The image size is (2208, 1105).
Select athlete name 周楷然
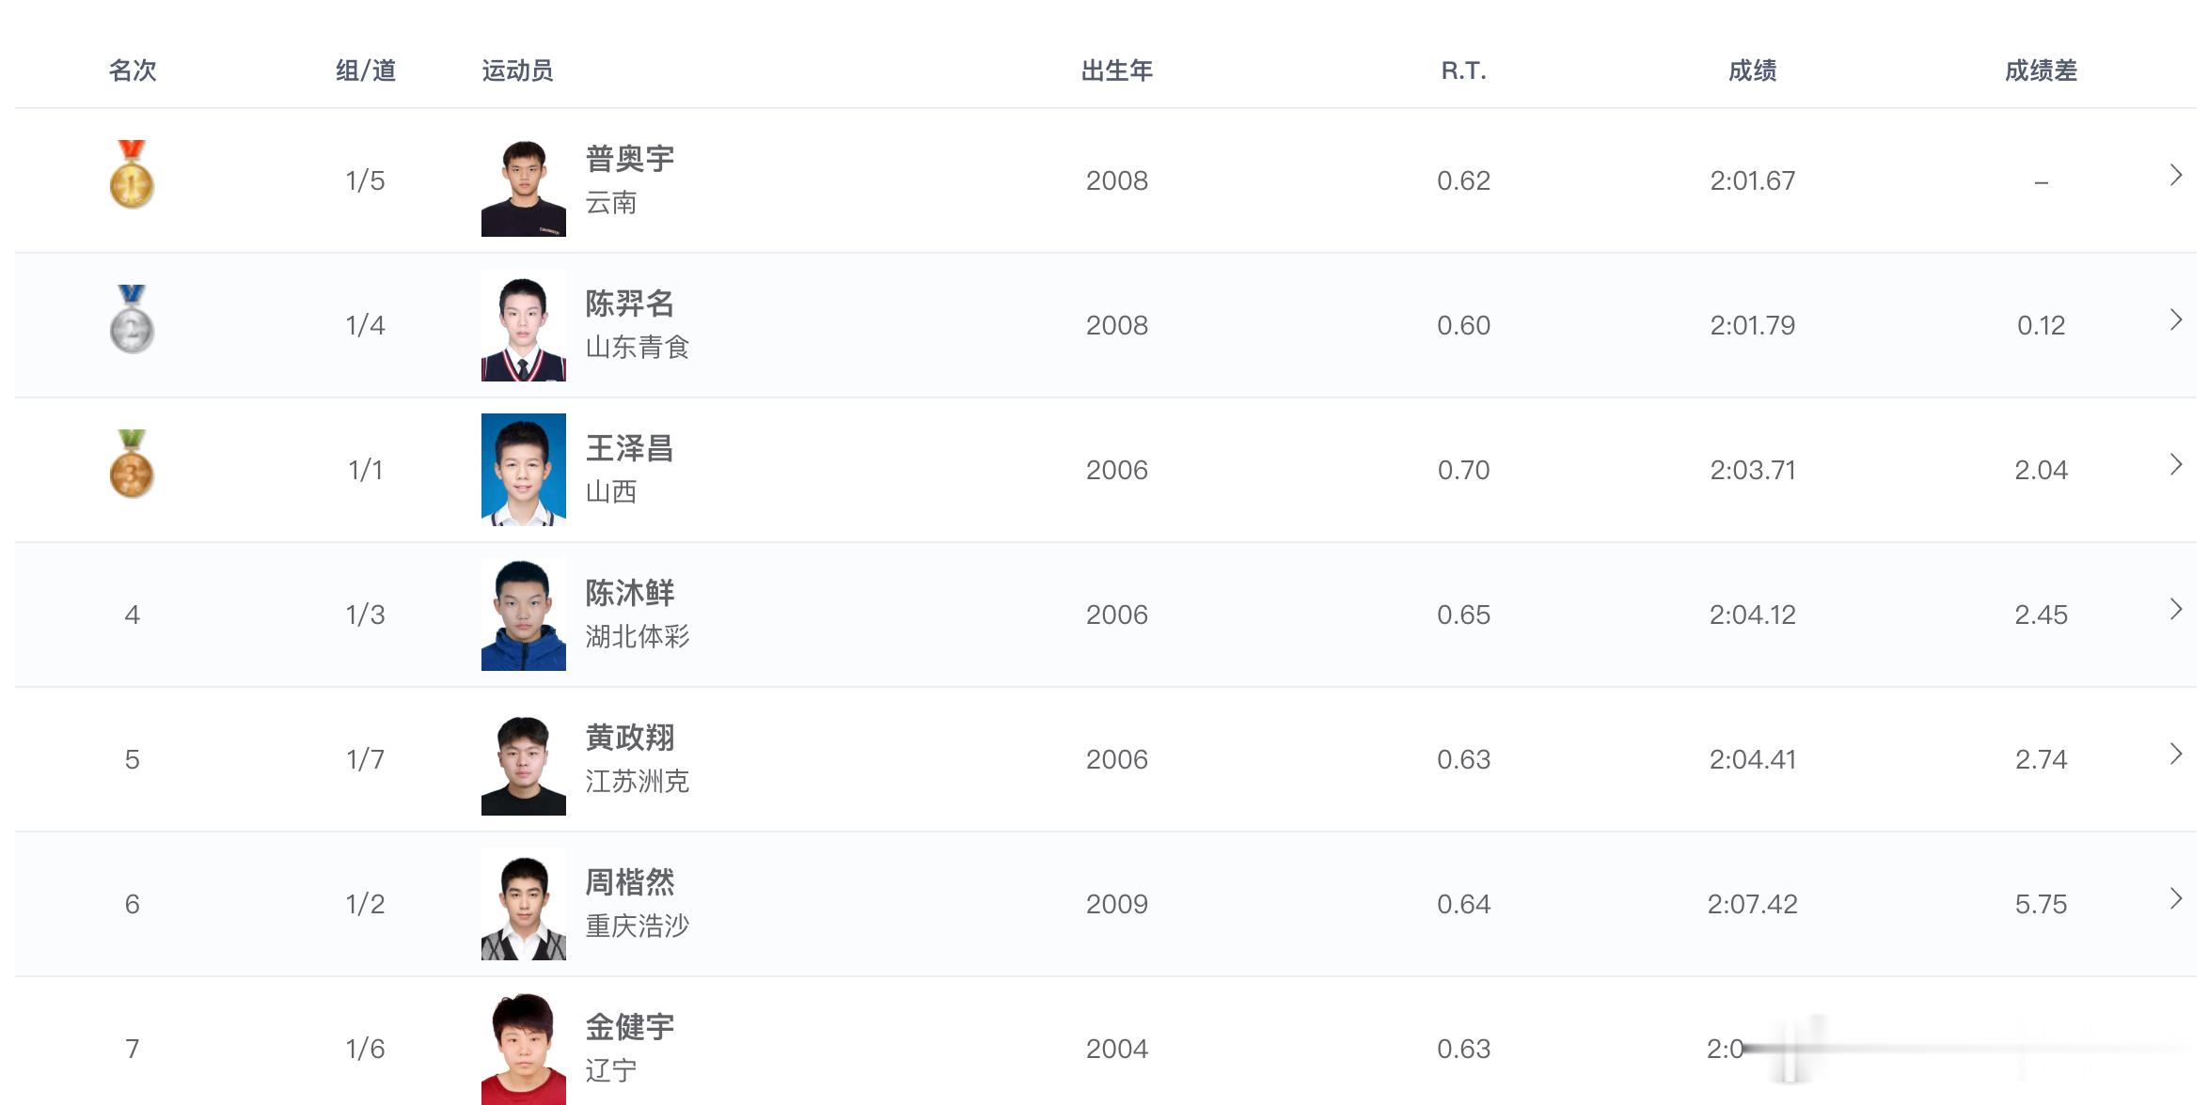[630, 882]
